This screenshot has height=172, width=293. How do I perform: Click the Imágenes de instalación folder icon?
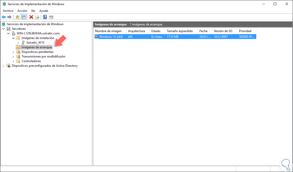(18, 38)
